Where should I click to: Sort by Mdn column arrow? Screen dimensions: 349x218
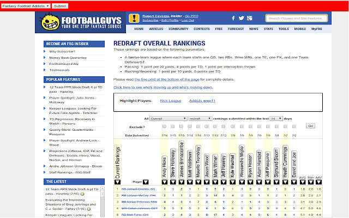[311, 182]
